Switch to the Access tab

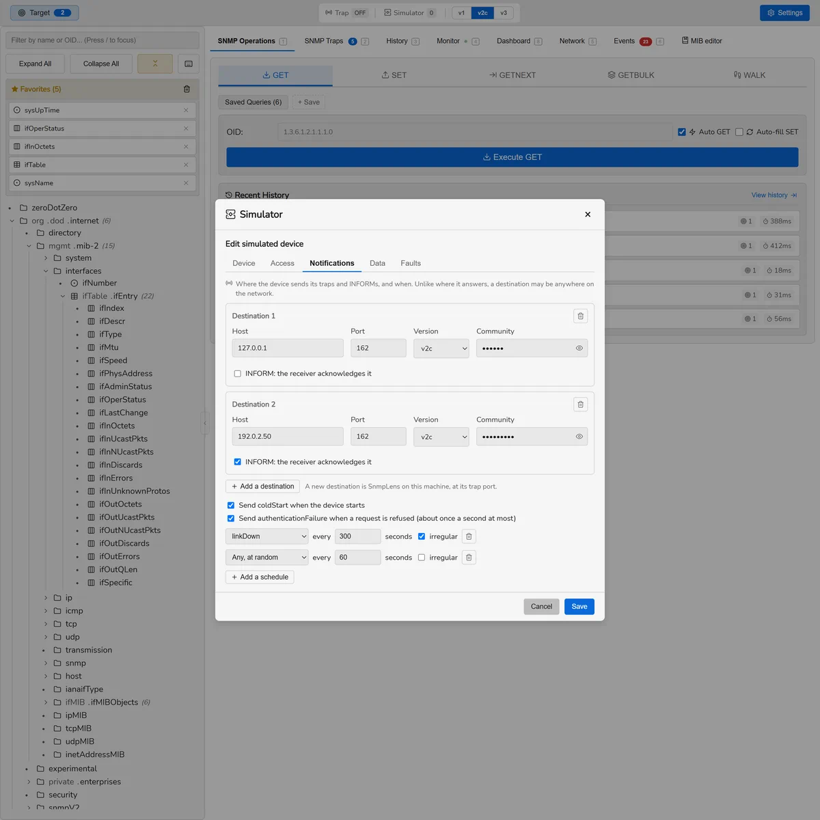(x=282, y=263)
